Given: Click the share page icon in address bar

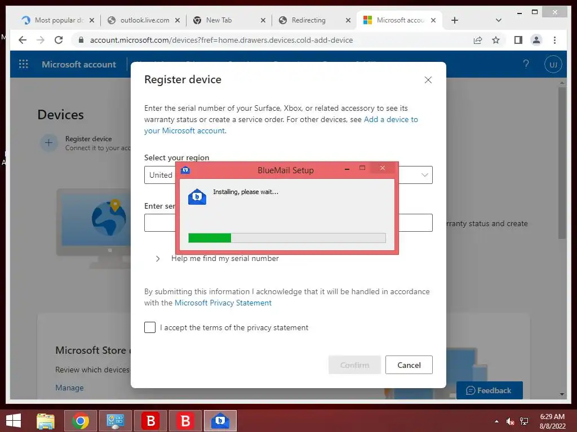Looking at the screenshot, I should [478, 40].
